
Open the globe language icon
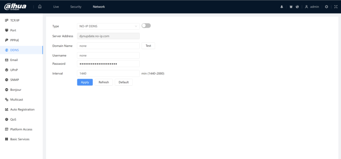click(x=297, y=7)
